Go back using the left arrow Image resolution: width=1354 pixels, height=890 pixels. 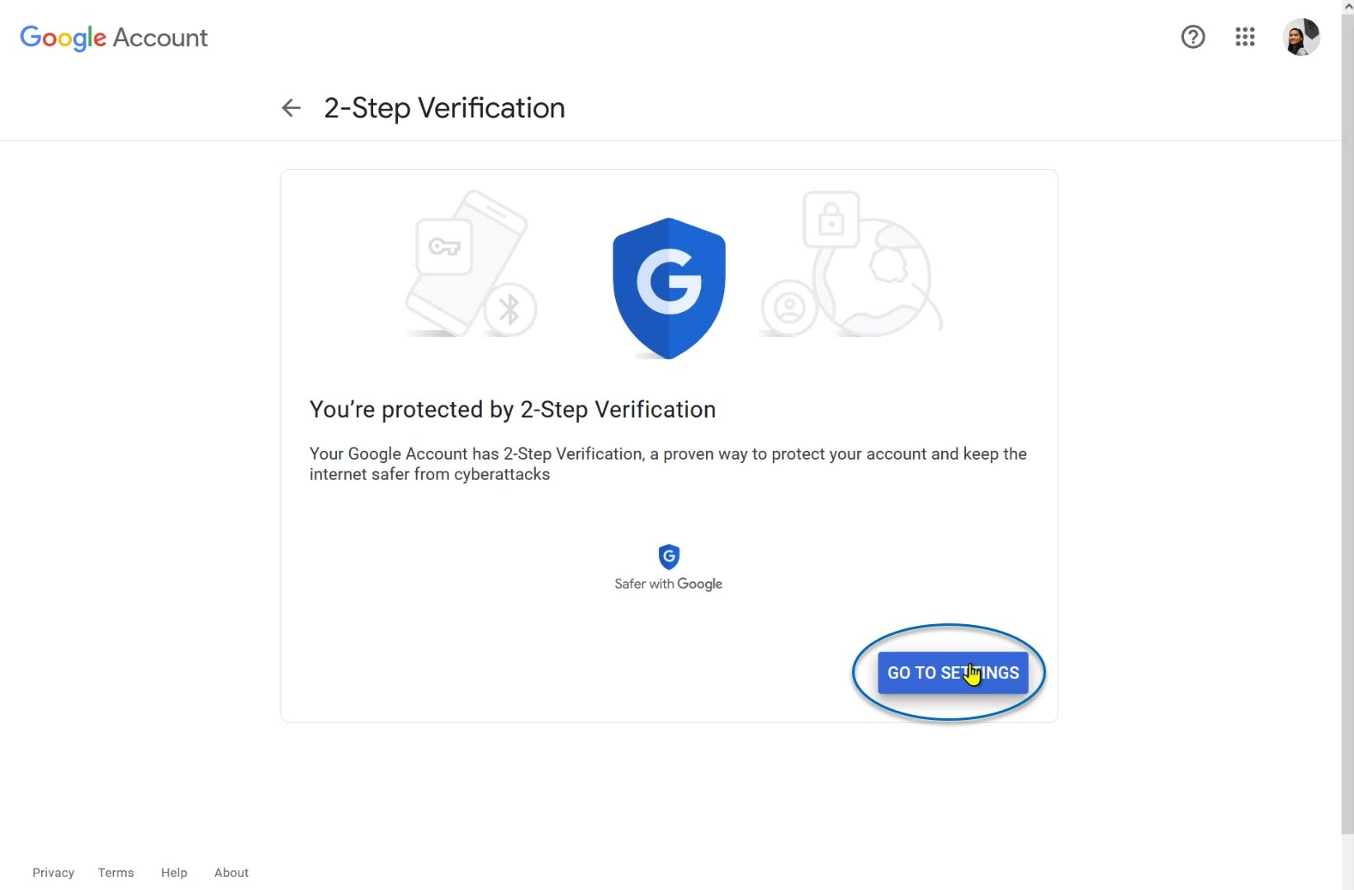[291, 108]
